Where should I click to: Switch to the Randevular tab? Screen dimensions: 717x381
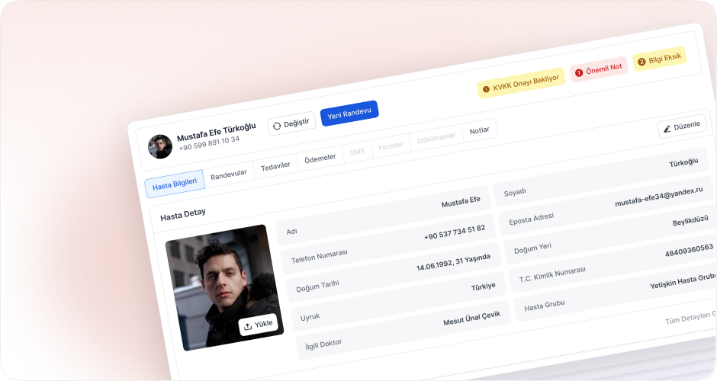click(229, 174)
